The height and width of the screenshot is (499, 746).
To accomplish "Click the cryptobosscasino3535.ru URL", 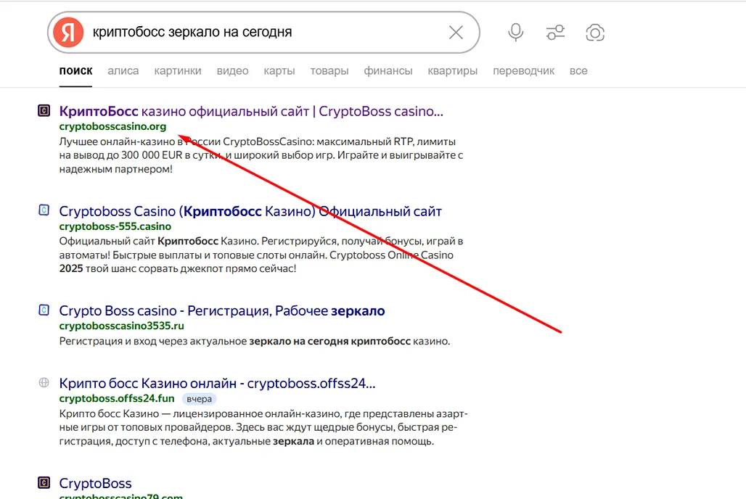I will 121,326.
